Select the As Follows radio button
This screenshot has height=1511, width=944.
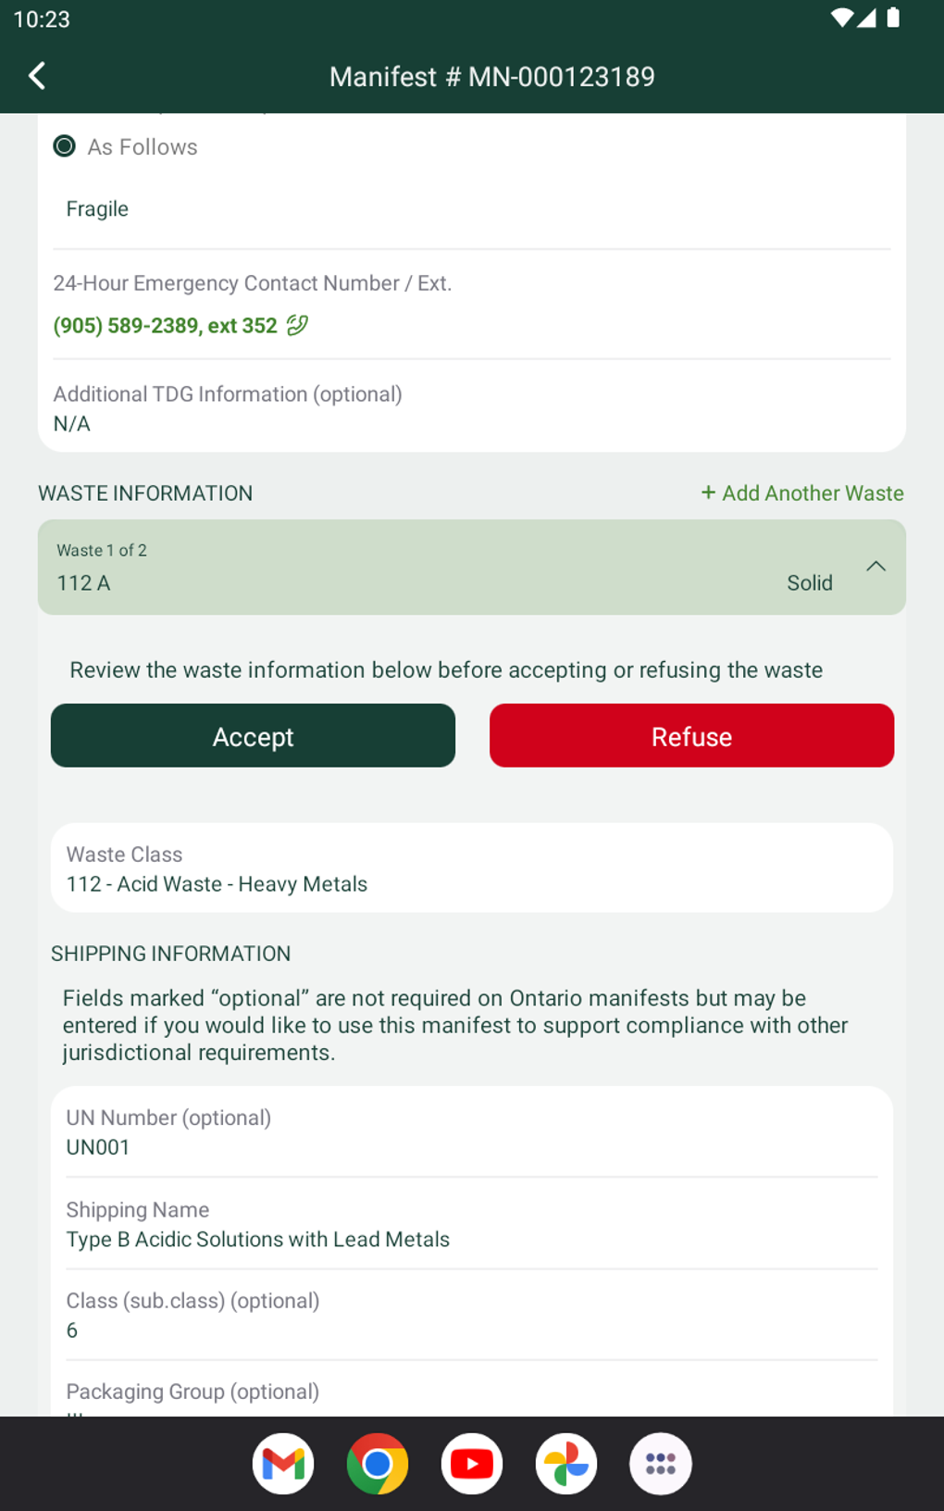pyautogui.click(x=65, y=146)
